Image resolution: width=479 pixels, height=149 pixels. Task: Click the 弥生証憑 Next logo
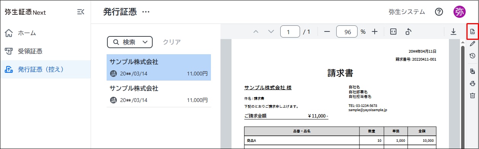pyautogui.click(x=25, y=12)
